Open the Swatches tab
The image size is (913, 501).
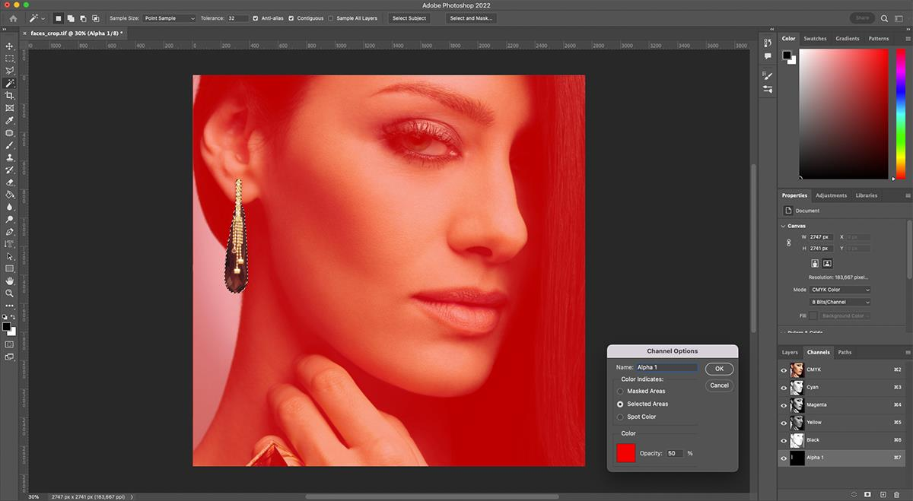point(815,38)
